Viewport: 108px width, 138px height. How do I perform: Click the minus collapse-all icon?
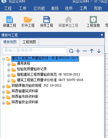85,51
